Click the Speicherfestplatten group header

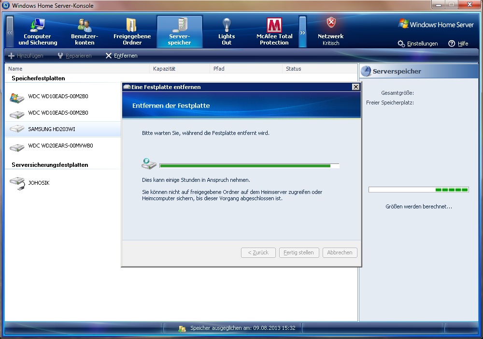pos(38,78)
